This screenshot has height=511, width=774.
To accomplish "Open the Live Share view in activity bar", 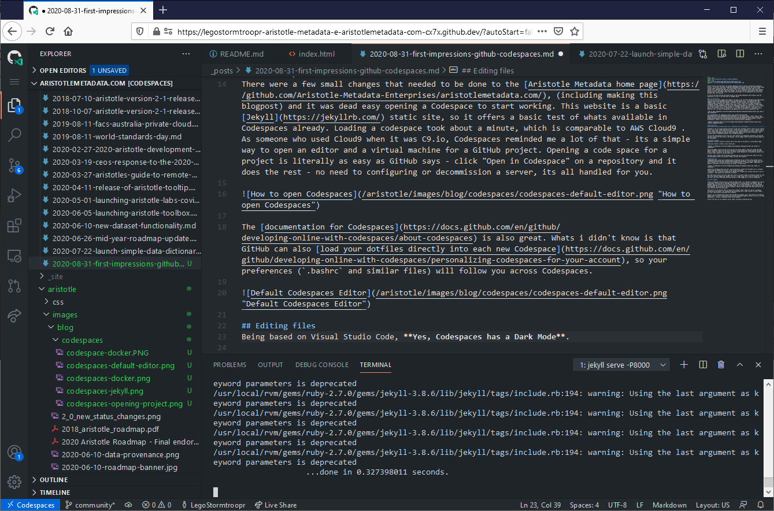I will [14, 316].
